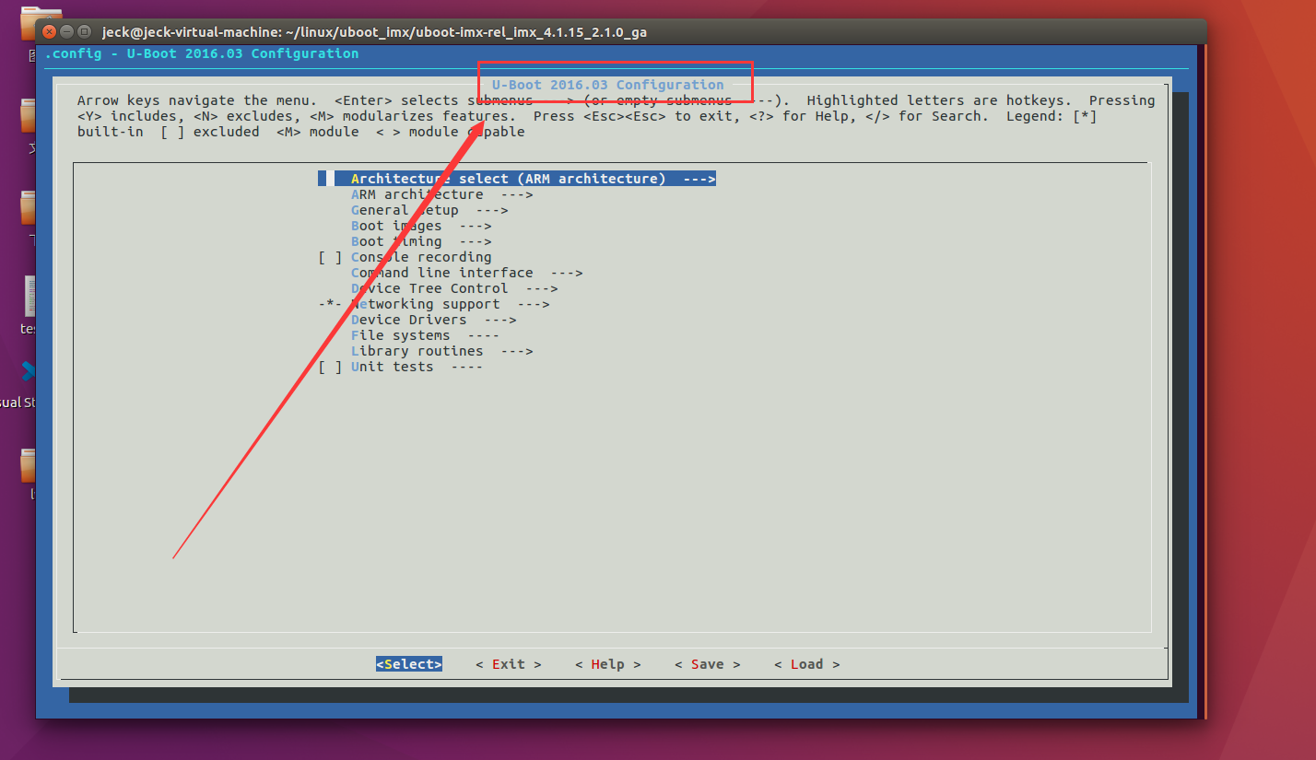This screenshot has height=760, width=1316.
Task: Click the Save button
Action: point(708,664)
